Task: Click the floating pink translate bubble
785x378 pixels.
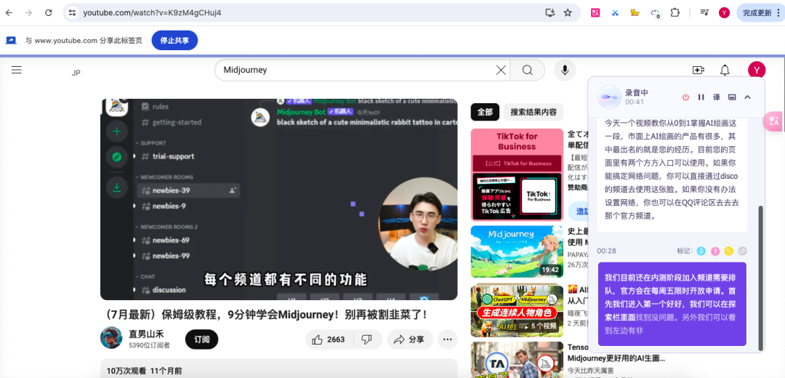Action: point(774,121)
